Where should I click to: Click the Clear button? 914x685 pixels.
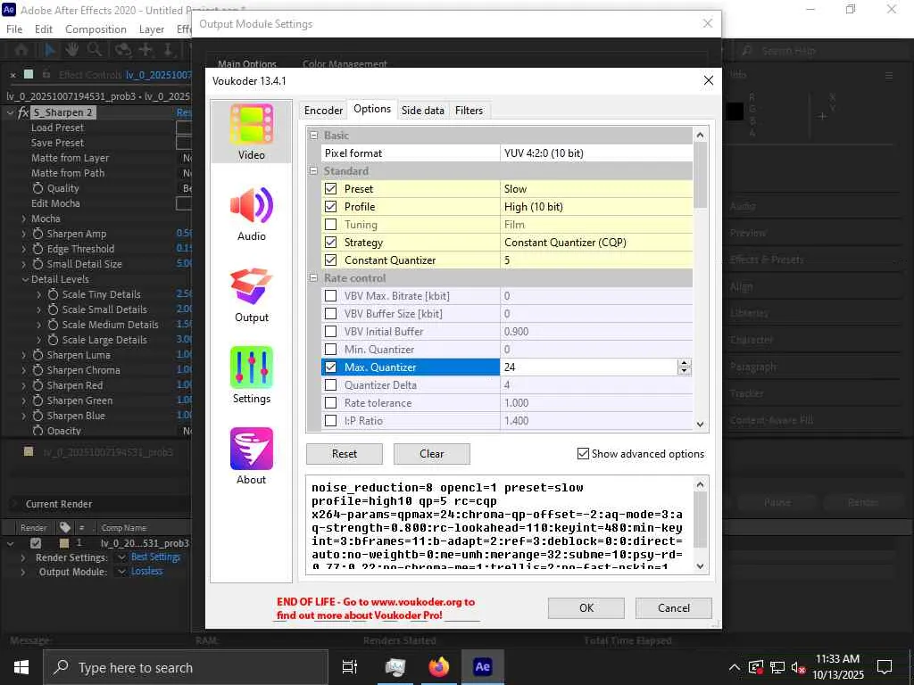click(x=432, y=454)
